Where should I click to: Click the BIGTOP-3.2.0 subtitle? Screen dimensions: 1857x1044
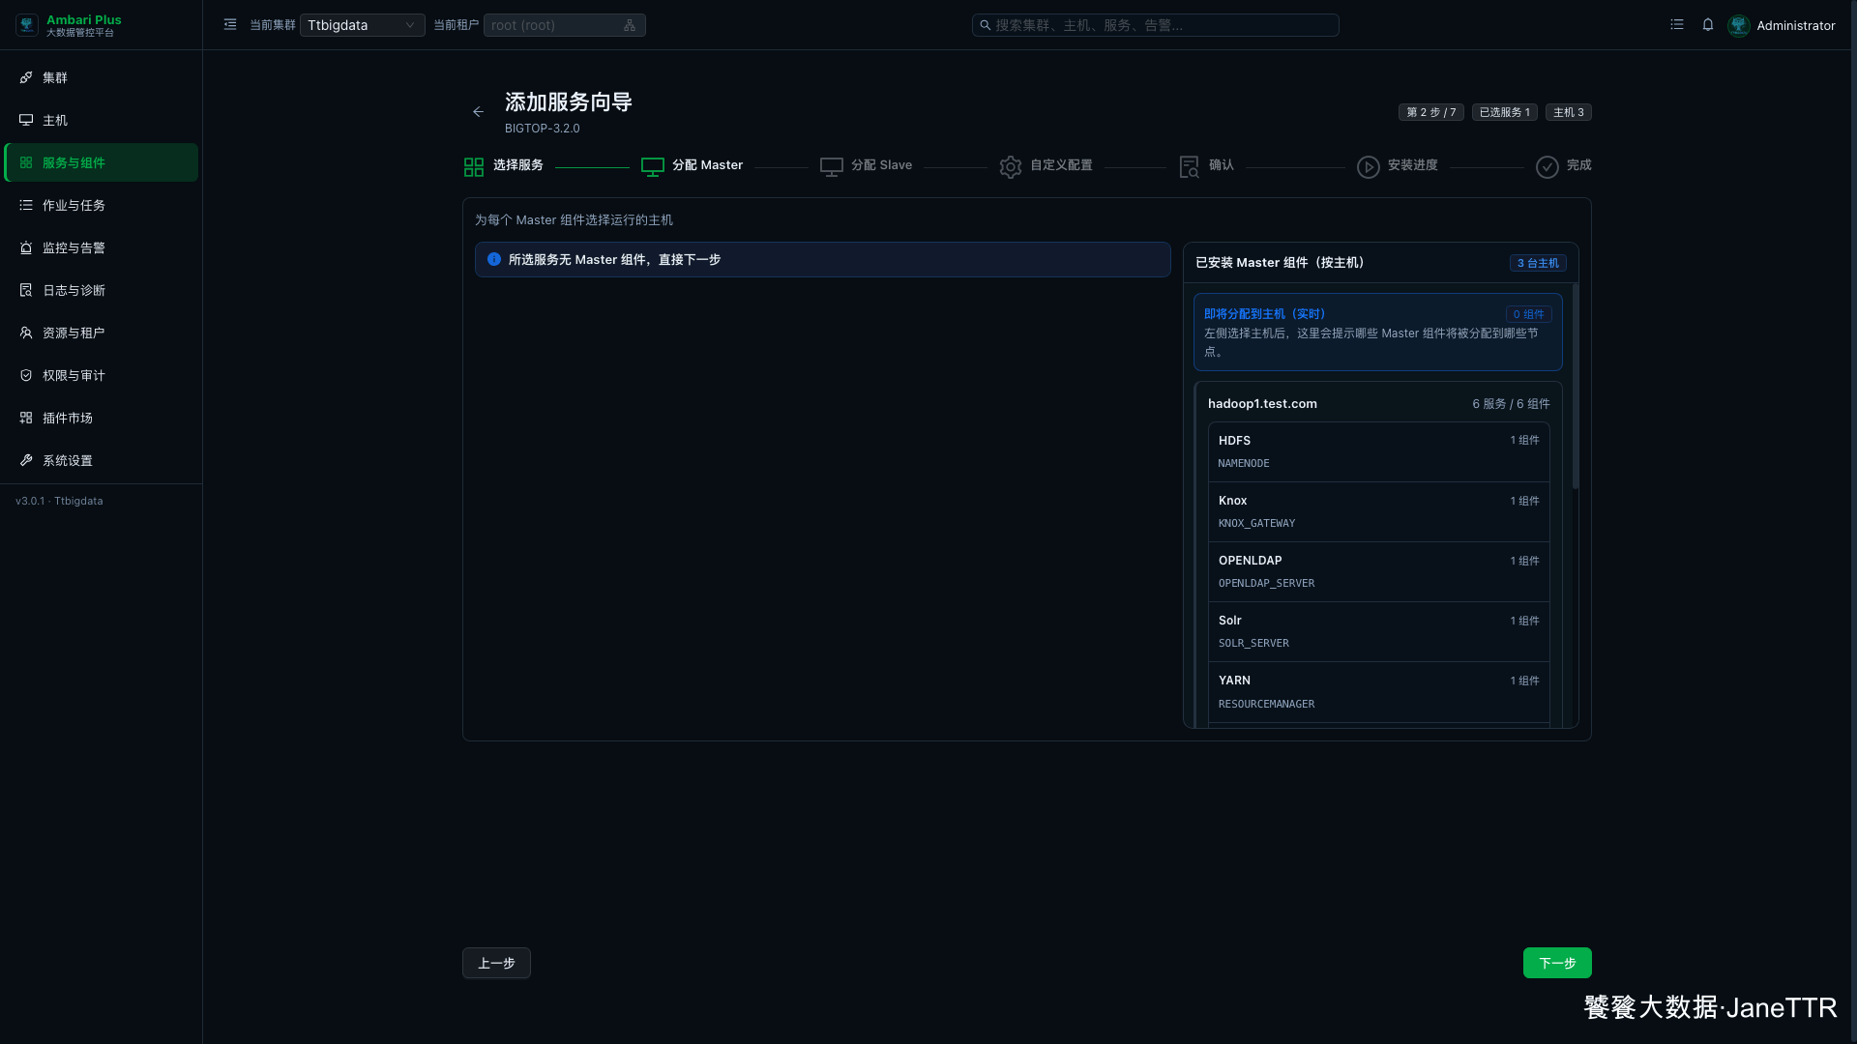coord(543,129)
